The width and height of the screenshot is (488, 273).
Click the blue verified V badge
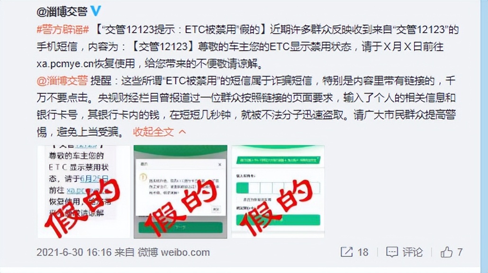pyautogui.click(x=96, y=11)
